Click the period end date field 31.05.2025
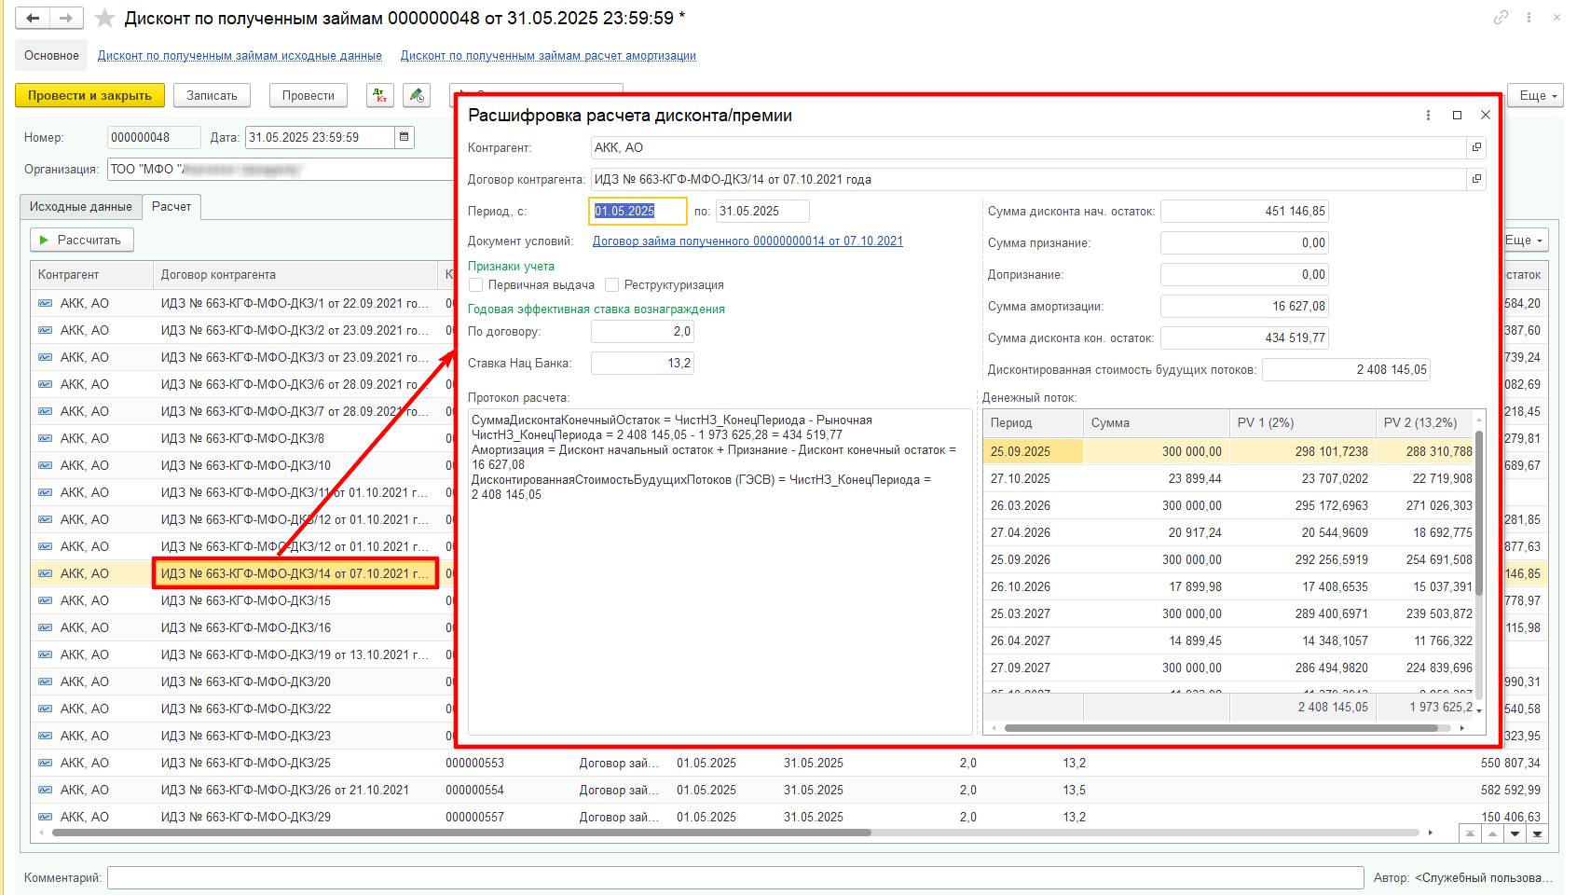 click(x=762, y=211)
